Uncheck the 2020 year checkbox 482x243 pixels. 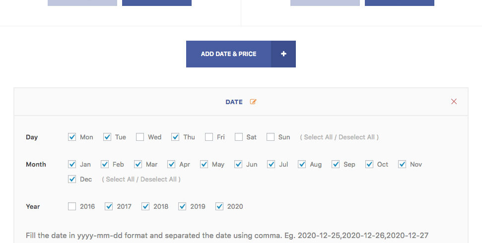[x=219, y=207]
